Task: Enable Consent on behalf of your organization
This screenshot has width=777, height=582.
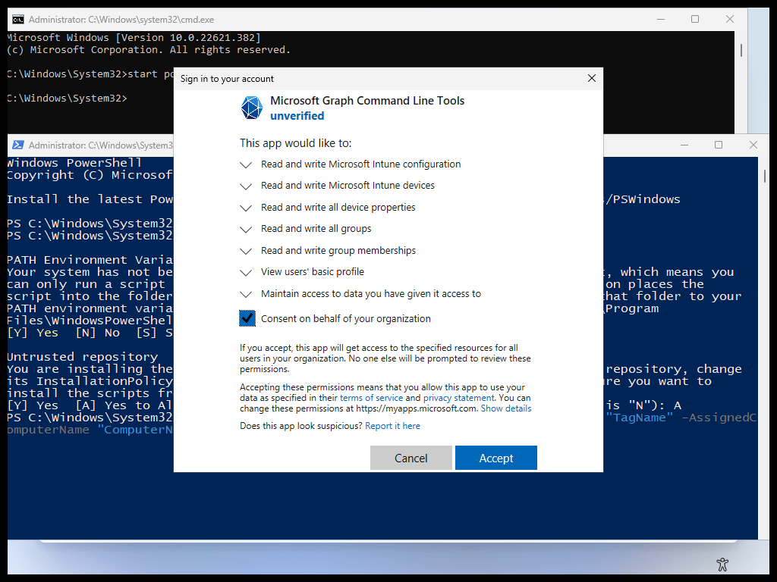Action: pyautogui.click(x=247, y=318)
